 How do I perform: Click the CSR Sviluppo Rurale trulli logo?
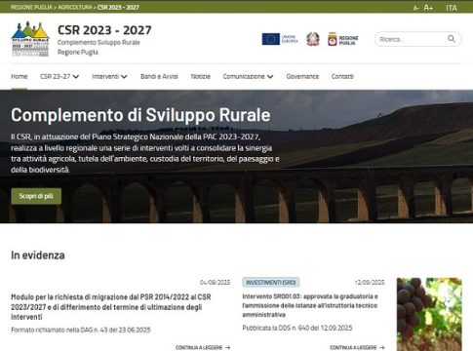[30, 39]
